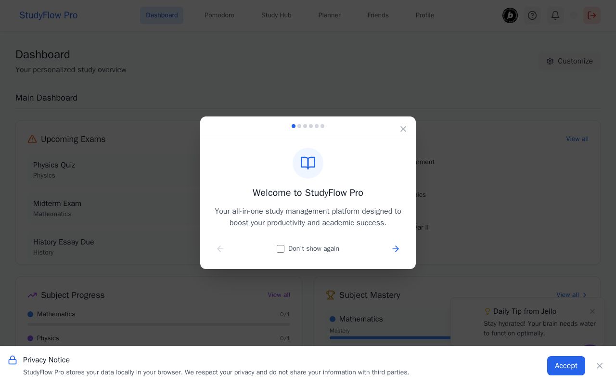This screenshot has height=385, width=616.
Task: Open notifications bell icon
Action: point(555,15)
